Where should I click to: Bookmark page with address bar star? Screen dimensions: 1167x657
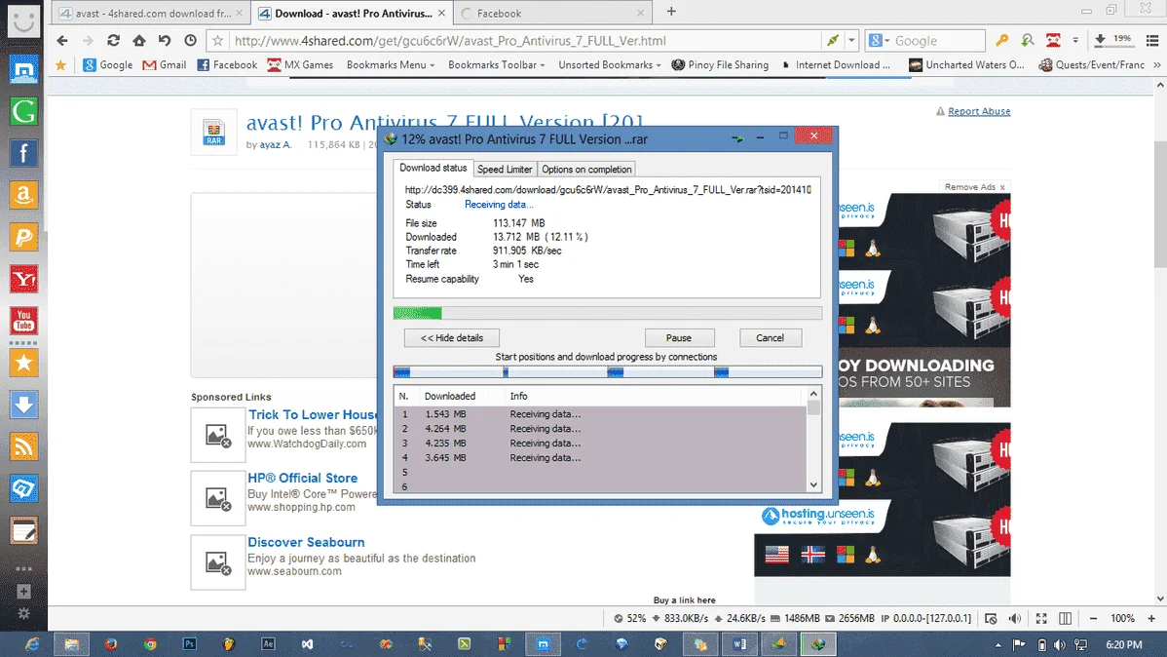(x=217, y=41)
